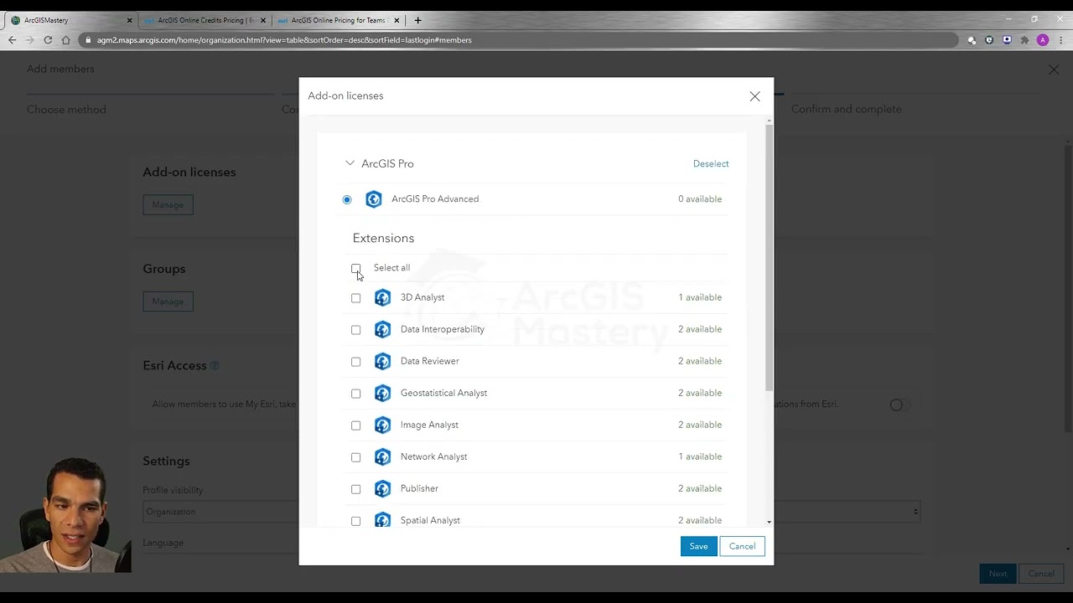Open the browser extensions puzzle icon

[1024, 39]
